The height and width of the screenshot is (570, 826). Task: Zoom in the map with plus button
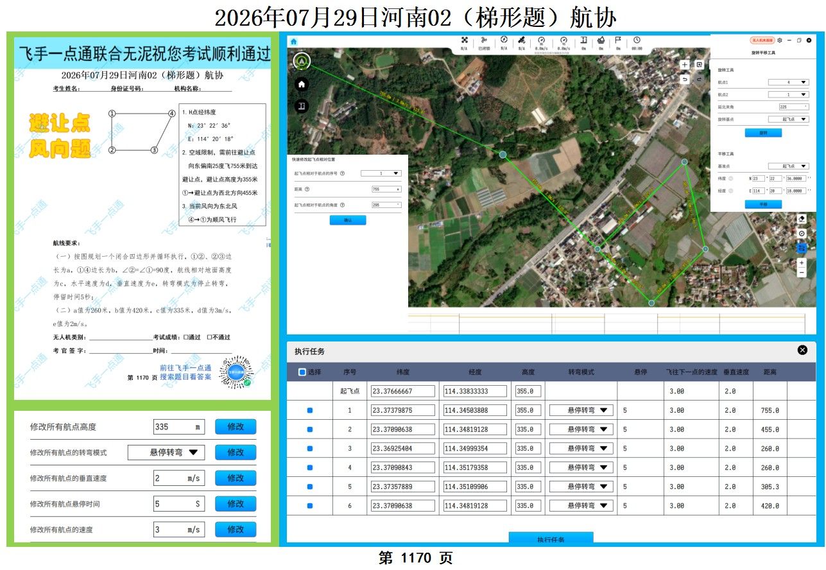[x=802, y=263]
